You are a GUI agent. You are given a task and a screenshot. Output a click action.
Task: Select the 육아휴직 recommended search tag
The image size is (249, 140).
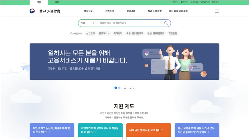point(118,33)
